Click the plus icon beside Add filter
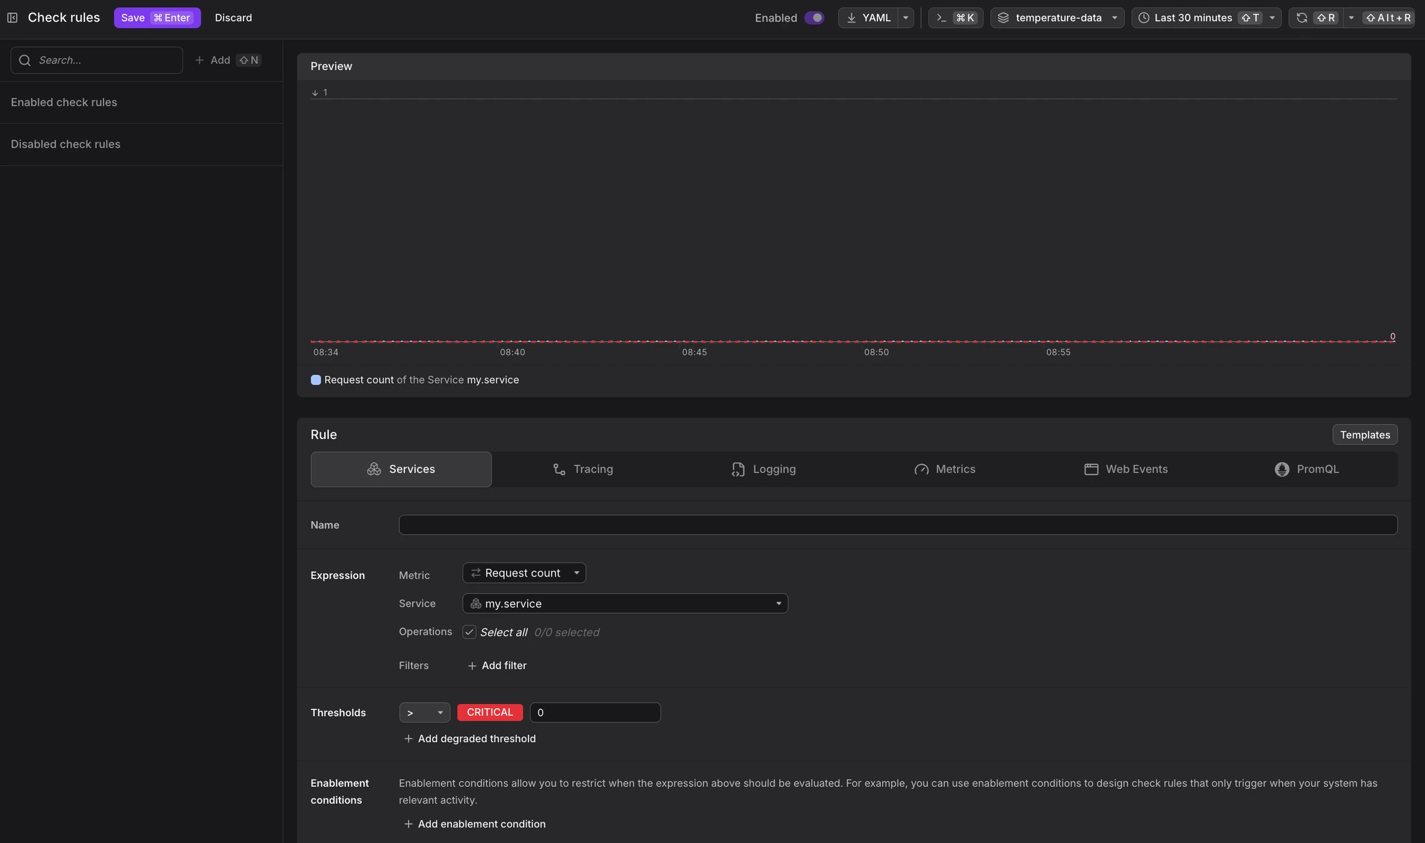The width and height of the screenshot is (1425, 843). click(x=472, y=666)
